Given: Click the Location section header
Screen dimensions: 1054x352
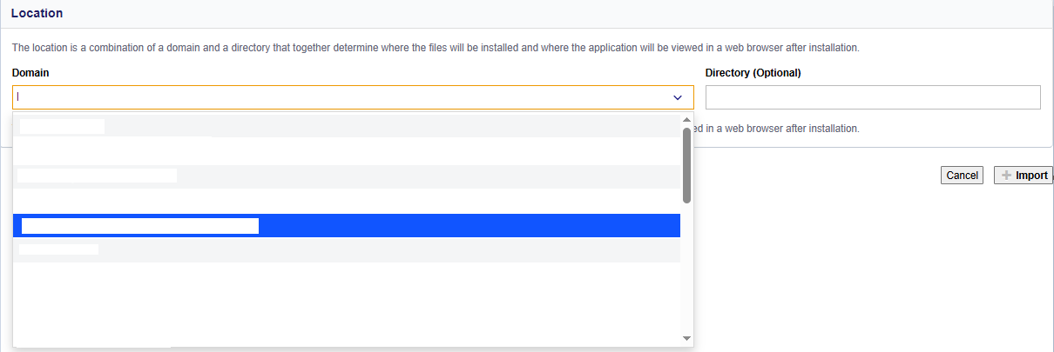Looking at the screenshot, I should [x=37, y=14].
